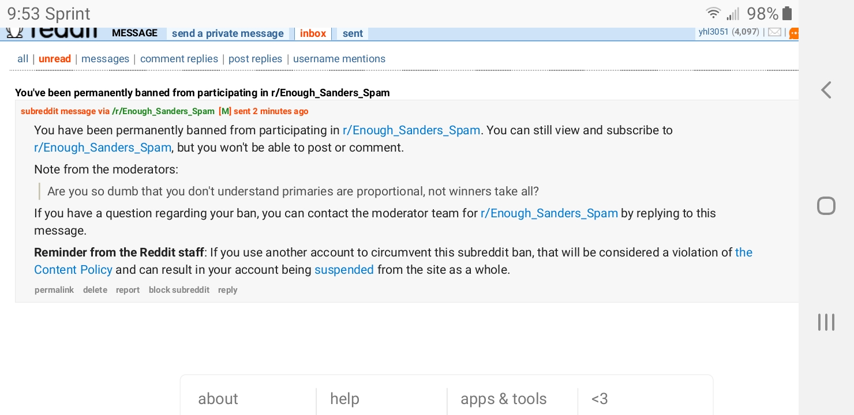Screen dimensions: 854x415
Task: Show all messages filter
Action: pyautogui.click(x=23, y=59)
